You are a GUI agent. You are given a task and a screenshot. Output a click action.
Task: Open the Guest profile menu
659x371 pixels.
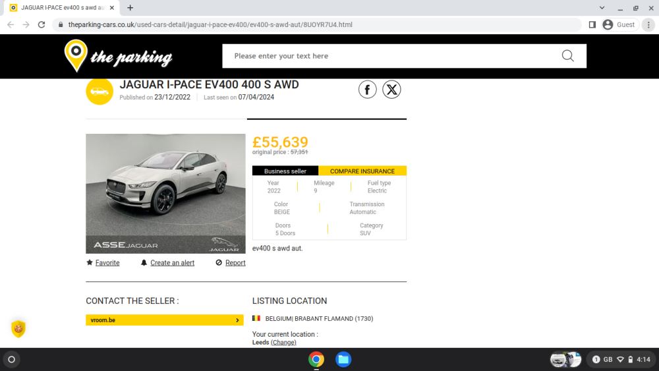pyautogui.click(x=619, y=25)
